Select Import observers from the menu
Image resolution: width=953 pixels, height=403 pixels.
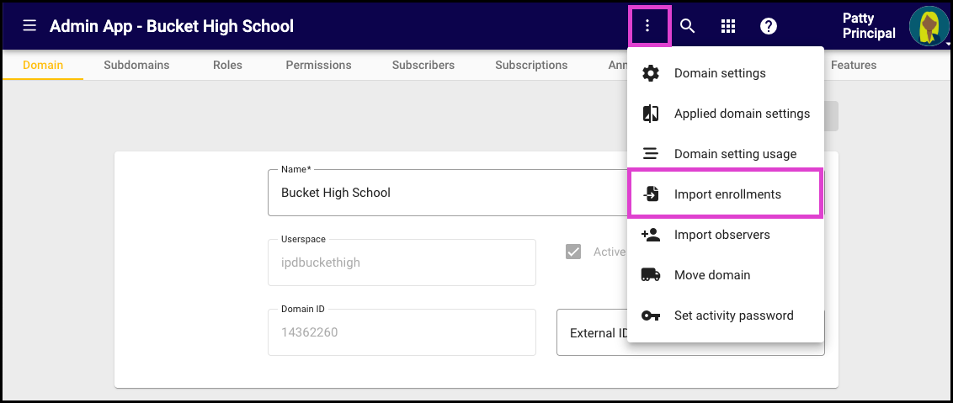coord(726,235)
